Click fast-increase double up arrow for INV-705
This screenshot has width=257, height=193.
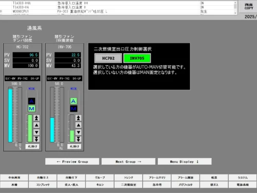78,118
